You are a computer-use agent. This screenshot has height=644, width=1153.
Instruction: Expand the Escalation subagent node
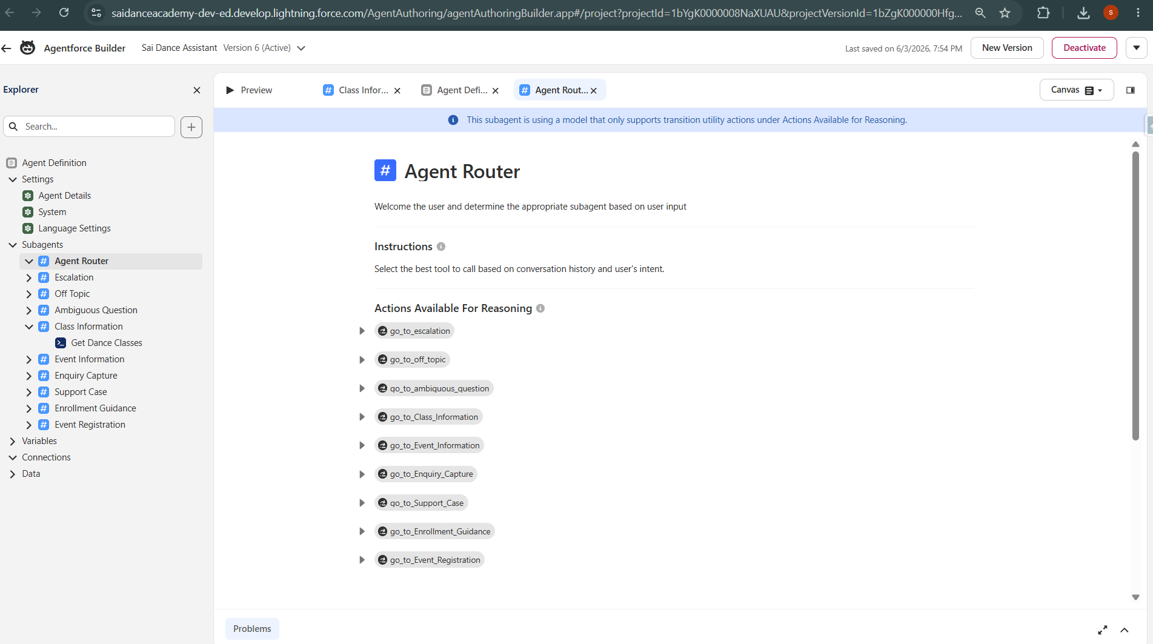tap(28, 277)
